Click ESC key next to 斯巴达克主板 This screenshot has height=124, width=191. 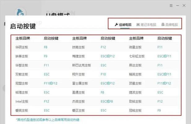pyautogui.click(x=103, y=65)
